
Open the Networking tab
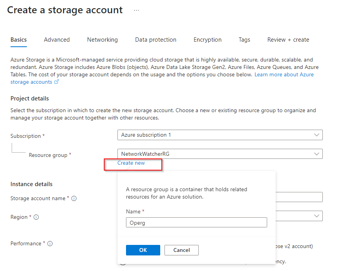pos(102,40)
